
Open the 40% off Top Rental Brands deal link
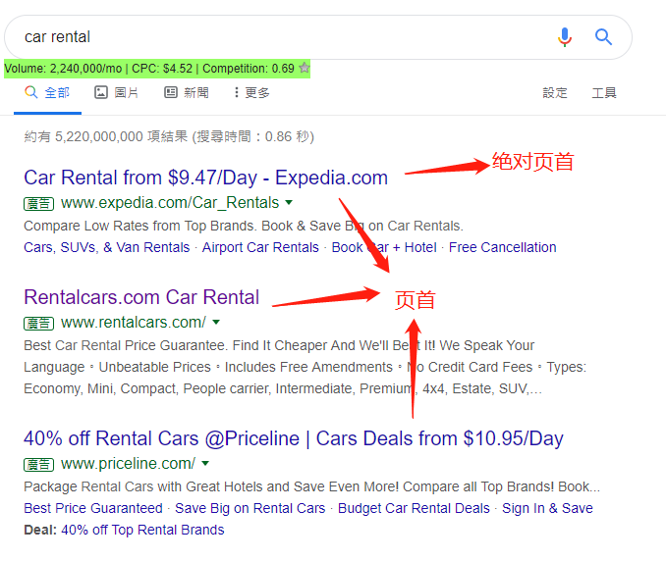(142, 530)
